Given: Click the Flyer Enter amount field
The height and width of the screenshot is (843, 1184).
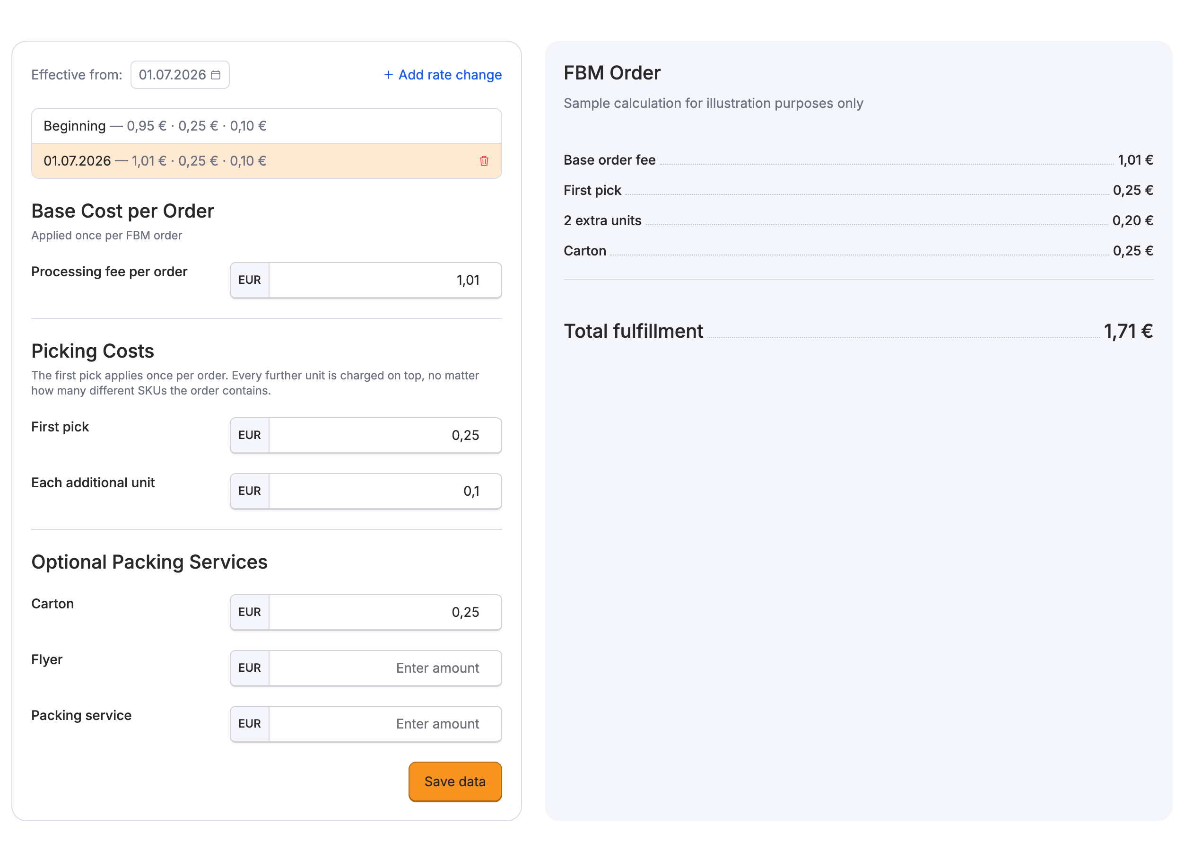Looking at the screenshot, I should pyautogui.click(x=385, y=668).
